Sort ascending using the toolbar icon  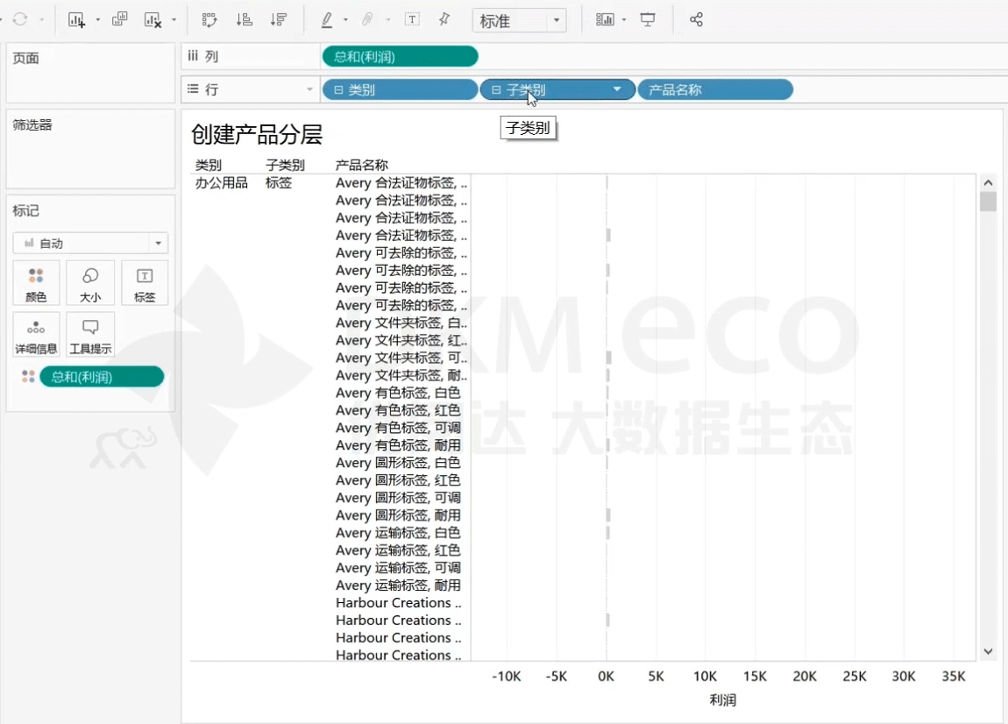tap(245, 20)
